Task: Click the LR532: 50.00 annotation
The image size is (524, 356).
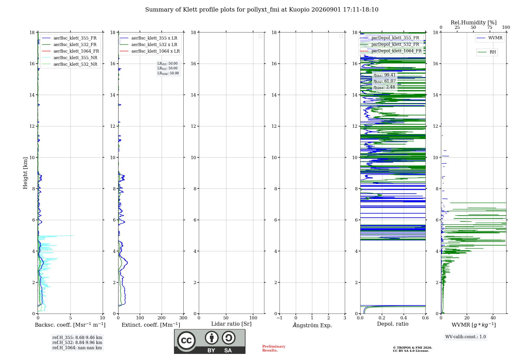Action: (167, 68)
